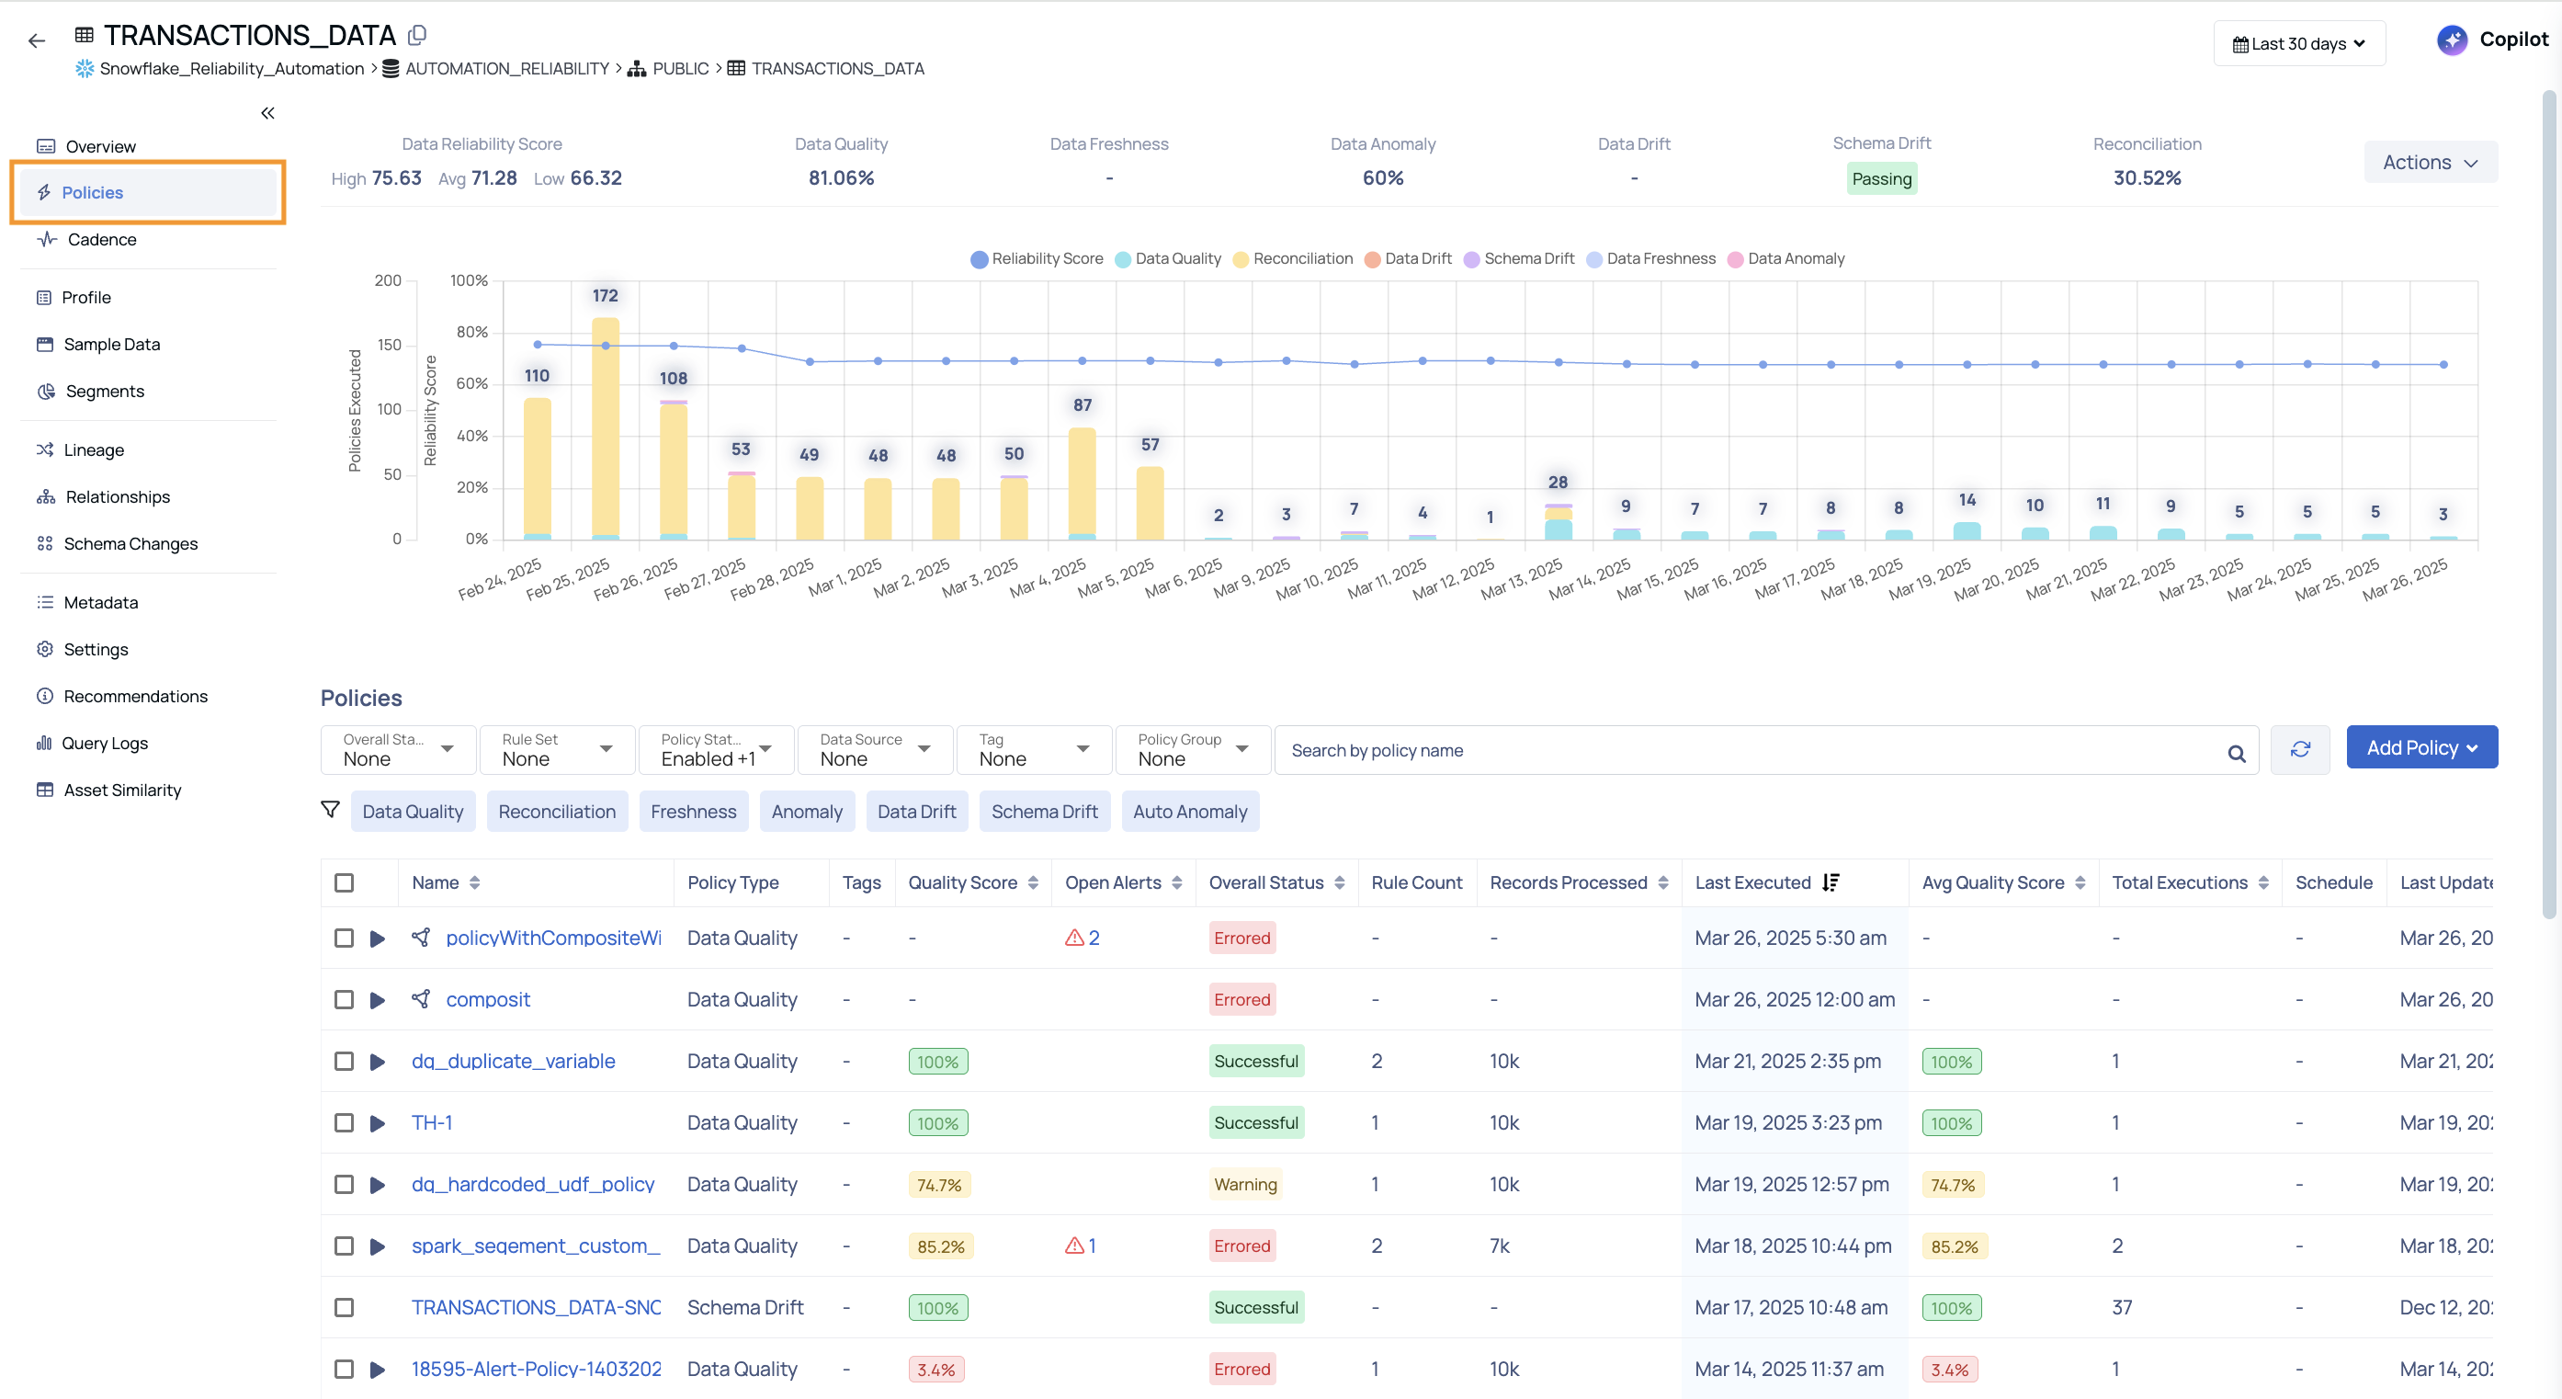Run the TH-1 policy
Viewport: 2562px width, 1399px height.
[377, 1123]
